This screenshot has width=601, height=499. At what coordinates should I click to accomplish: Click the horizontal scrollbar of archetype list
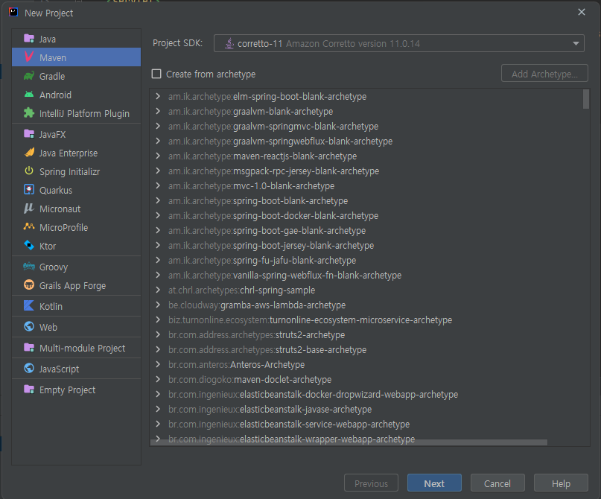[x=349, y=442]
